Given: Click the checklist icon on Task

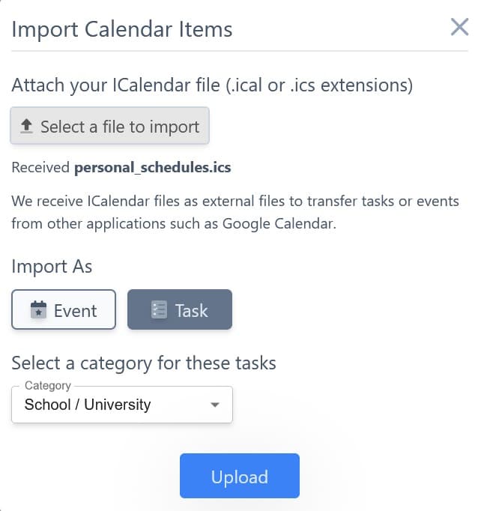Looking at the screenshot, I should 159,310.
